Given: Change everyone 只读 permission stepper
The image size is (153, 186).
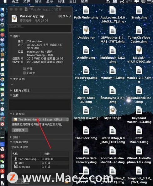Looking at the screenshot, I should (43, 167).
